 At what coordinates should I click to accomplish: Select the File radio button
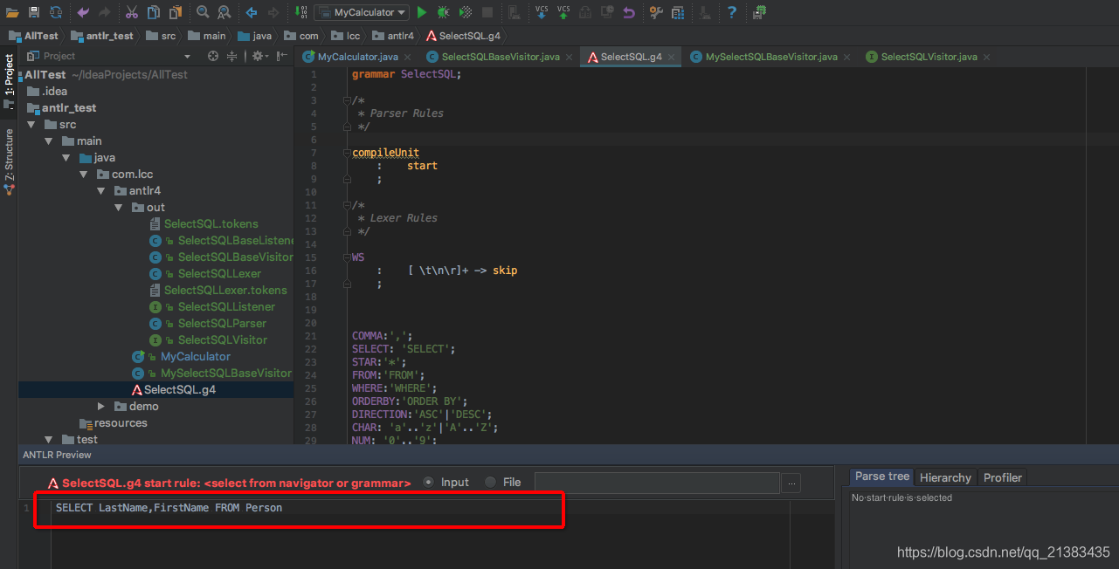click(490, 482)
